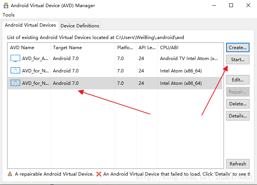Image resolution: width=257 pixels, height=185 pixels.
Task: Select CPU cell Android TV Intel Atom (x...
Action: [x=189, y=59]
